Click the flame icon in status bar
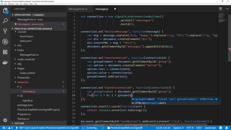 103,128
